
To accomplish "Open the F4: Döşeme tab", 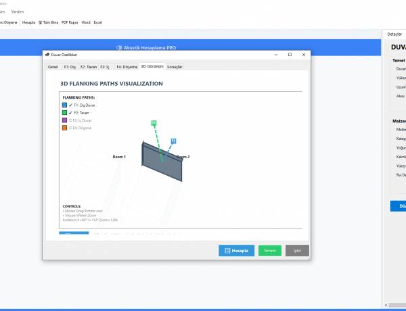I will pos(127,67).
